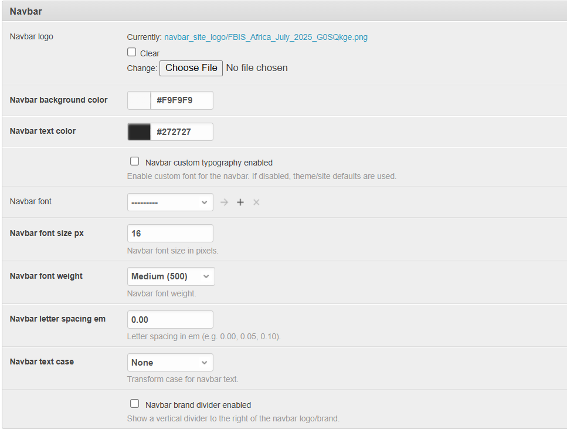Image resolution: width=567 pixels, height=429 pixels.
Task: Open the dark Navbar text color swatch
Action: (139, 132)
